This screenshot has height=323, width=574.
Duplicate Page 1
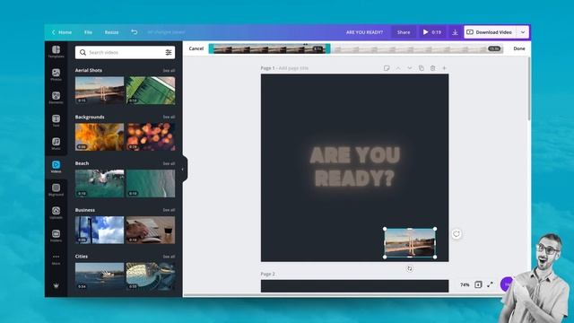point(422,68)
